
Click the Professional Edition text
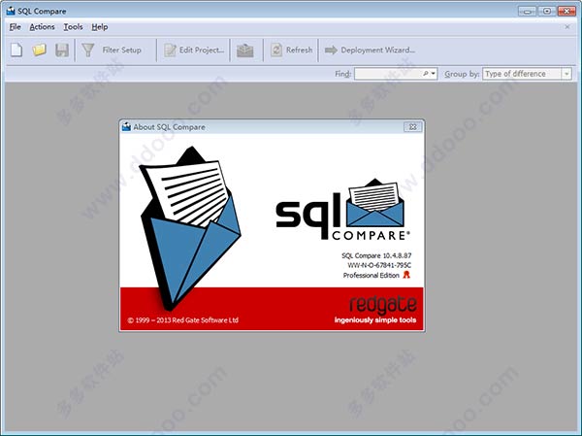pyautogui.click(x=372, y=275)
